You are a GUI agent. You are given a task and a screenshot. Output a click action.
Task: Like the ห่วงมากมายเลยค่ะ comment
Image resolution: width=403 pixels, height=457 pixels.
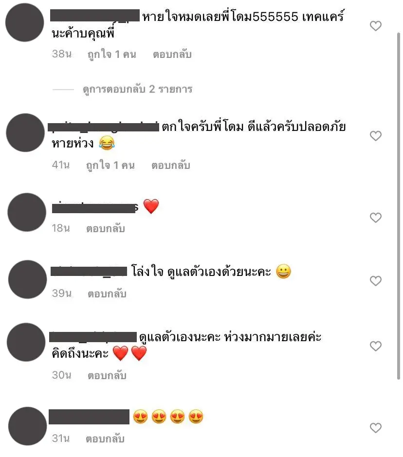click(376, 346)
